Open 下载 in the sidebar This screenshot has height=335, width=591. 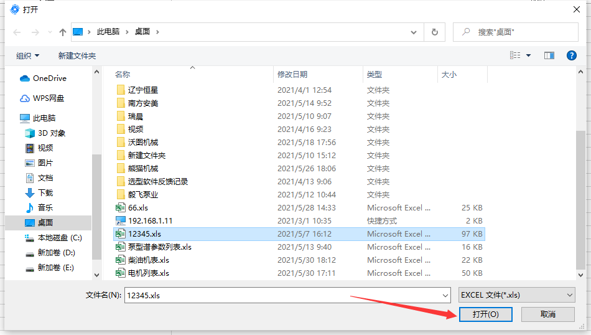point(39,193)
